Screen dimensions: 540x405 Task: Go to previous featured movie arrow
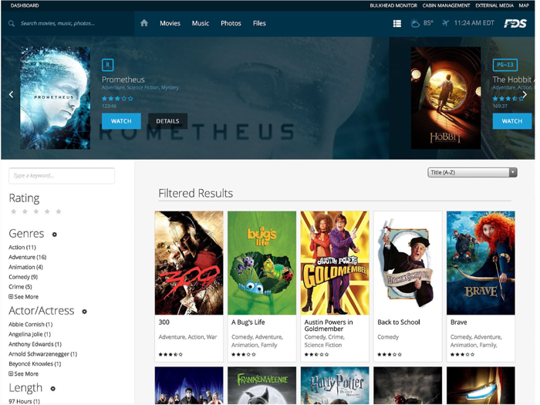(12, 94)
